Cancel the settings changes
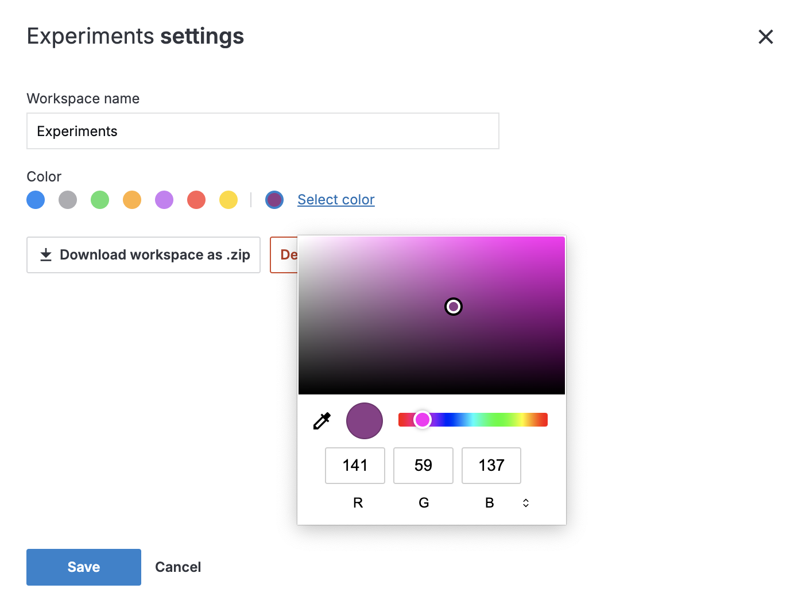The height and width of the screenshot is (604, 798). tap(177, 567)
